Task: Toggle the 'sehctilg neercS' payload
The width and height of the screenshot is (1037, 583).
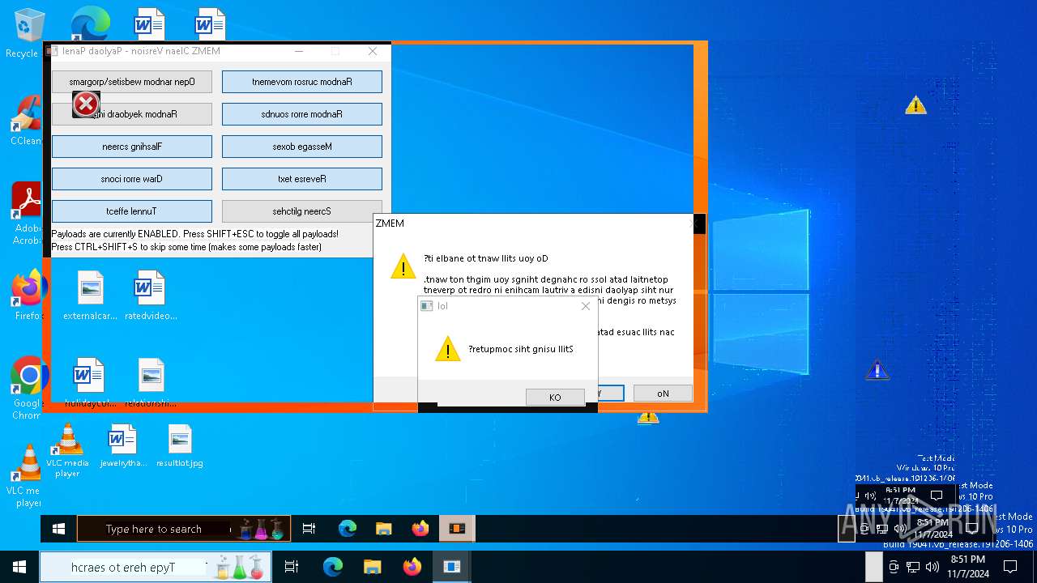Action: pyautogui.click(x=302, y=211)
